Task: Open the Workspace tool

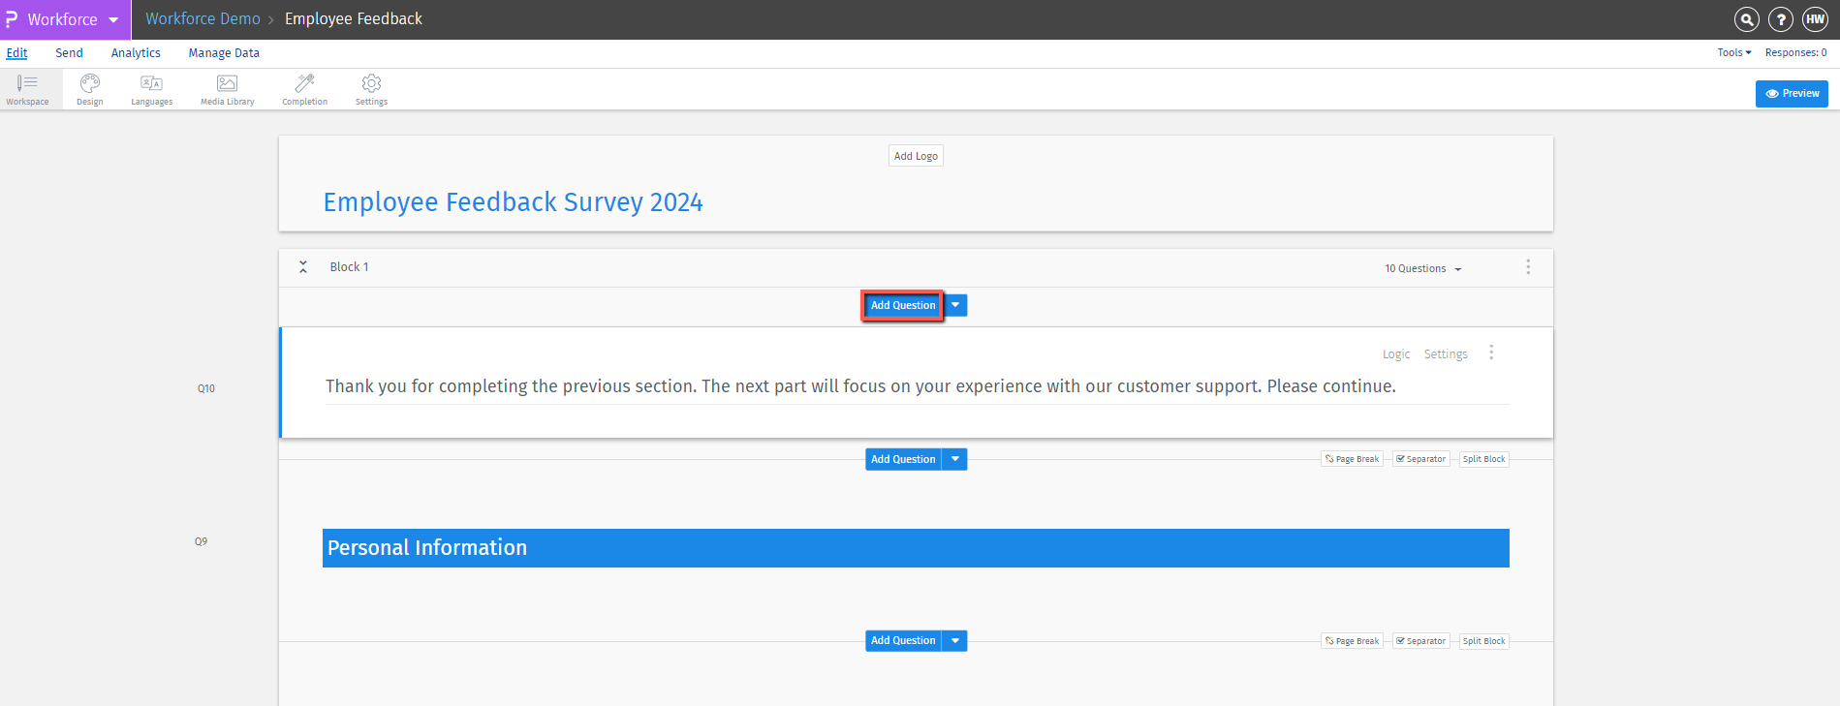Action: [x=27, y=89]
